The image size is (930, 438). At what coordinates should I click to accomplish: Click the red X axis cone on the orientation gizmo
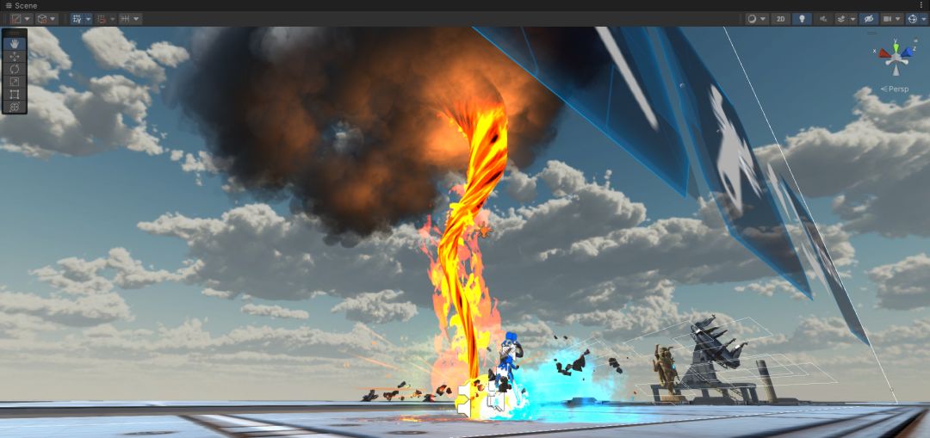pyautogui.click(x=885, y=53)
